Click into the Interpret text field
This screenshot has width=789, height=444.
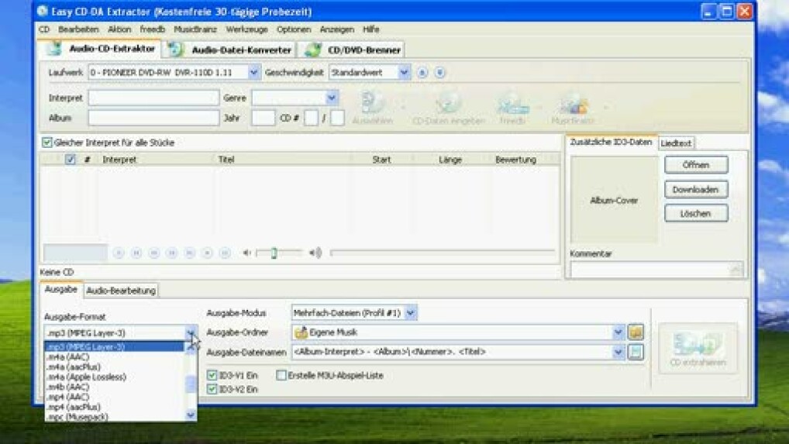(x=153, y=98)
